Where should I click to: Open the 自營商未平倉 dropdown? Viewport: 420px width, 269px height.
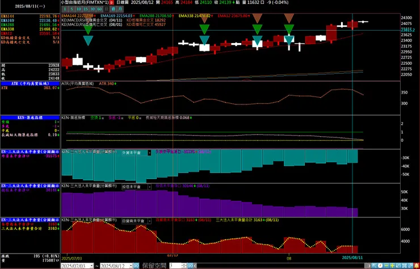pos(149,221)
